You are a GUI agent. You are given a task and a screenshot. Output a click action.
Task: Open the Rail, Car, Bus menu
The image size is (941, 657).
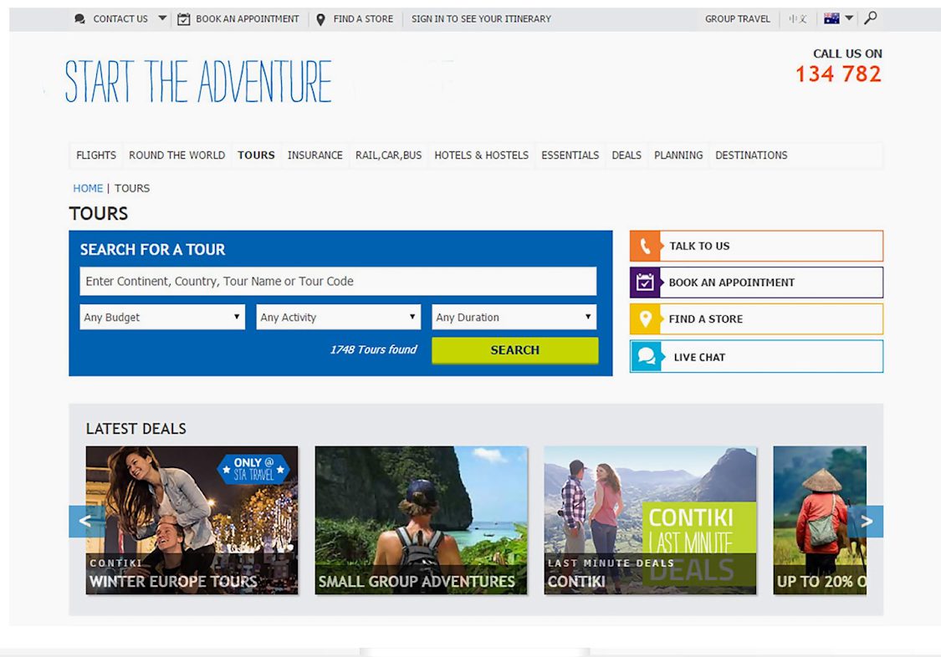388,155
